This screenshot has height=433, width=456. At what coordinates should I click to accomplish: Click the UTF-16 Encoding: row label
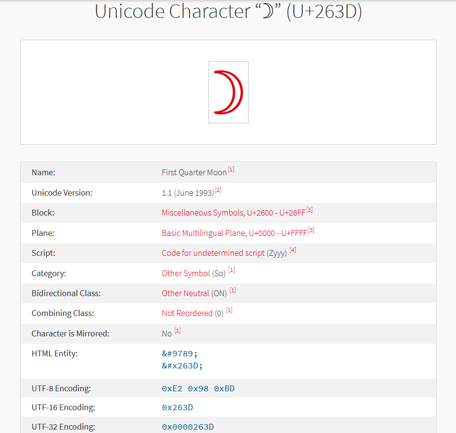[63, 407]
